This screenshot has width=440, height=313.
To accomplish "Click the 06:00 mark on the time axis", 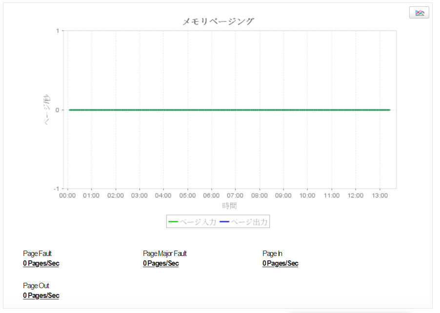I will click(x=211, y=195).
